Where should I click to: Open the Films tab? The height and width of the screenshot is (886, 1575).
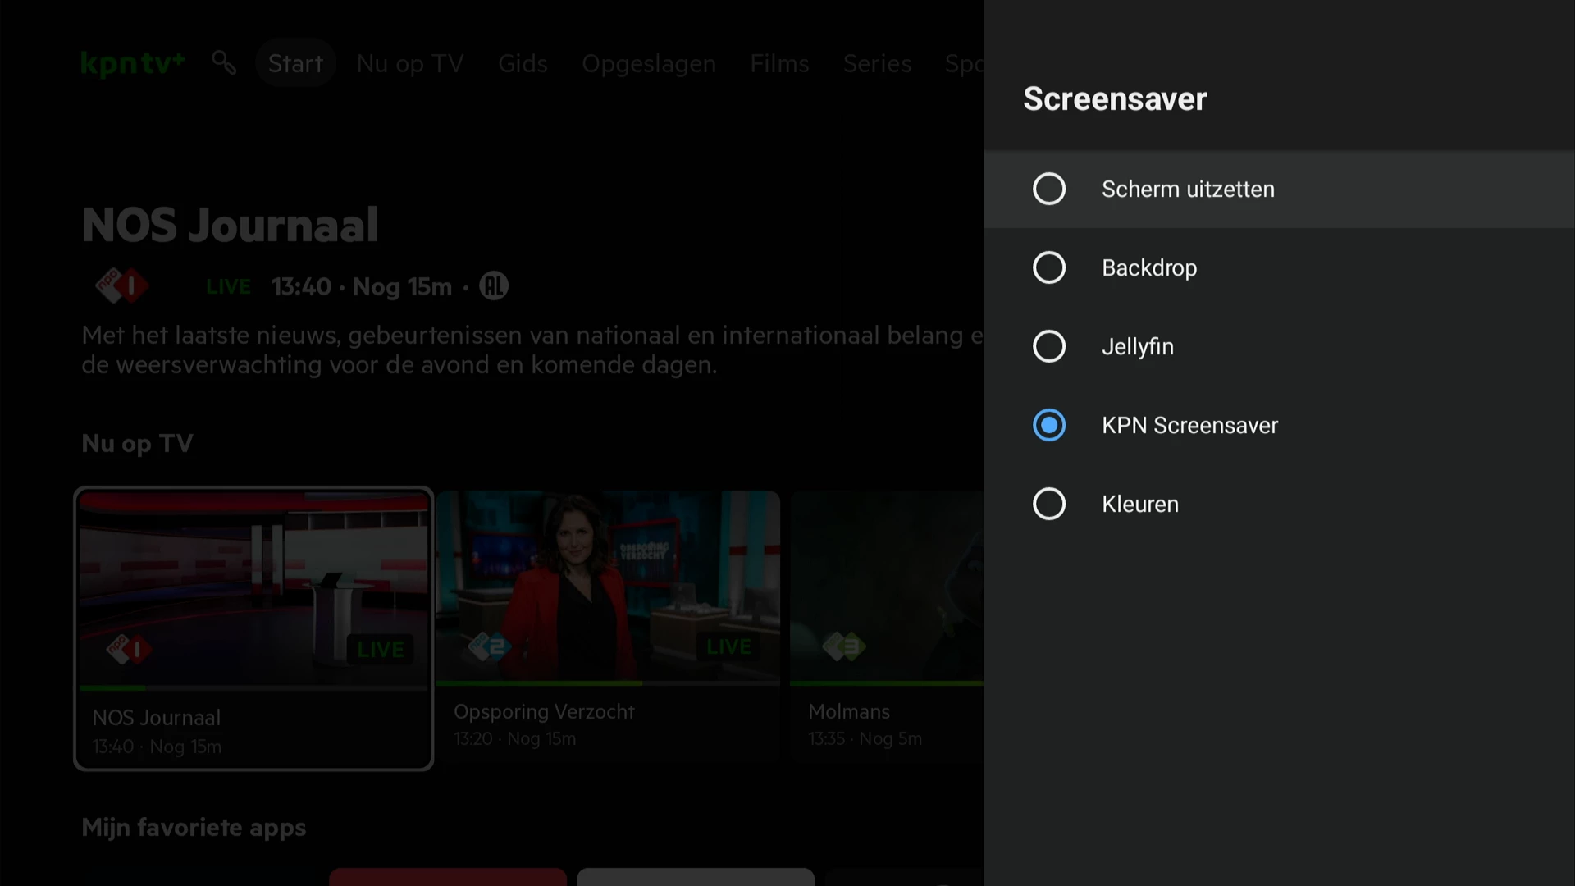(779, 63)
